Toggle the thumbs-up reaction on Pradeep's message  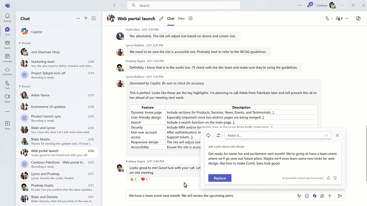pos(133,179)
